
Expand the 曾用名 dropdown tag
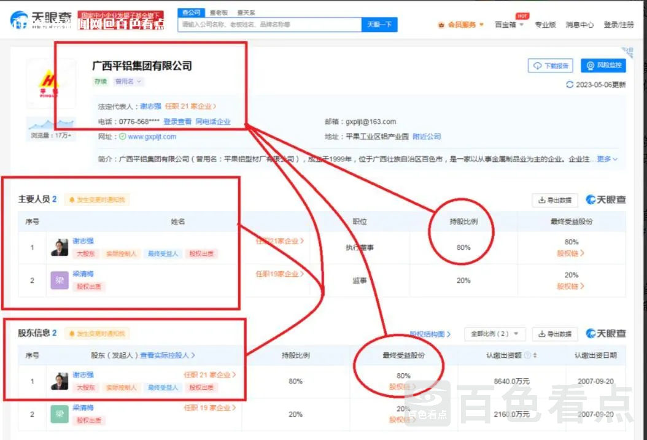tap(128, 82)
